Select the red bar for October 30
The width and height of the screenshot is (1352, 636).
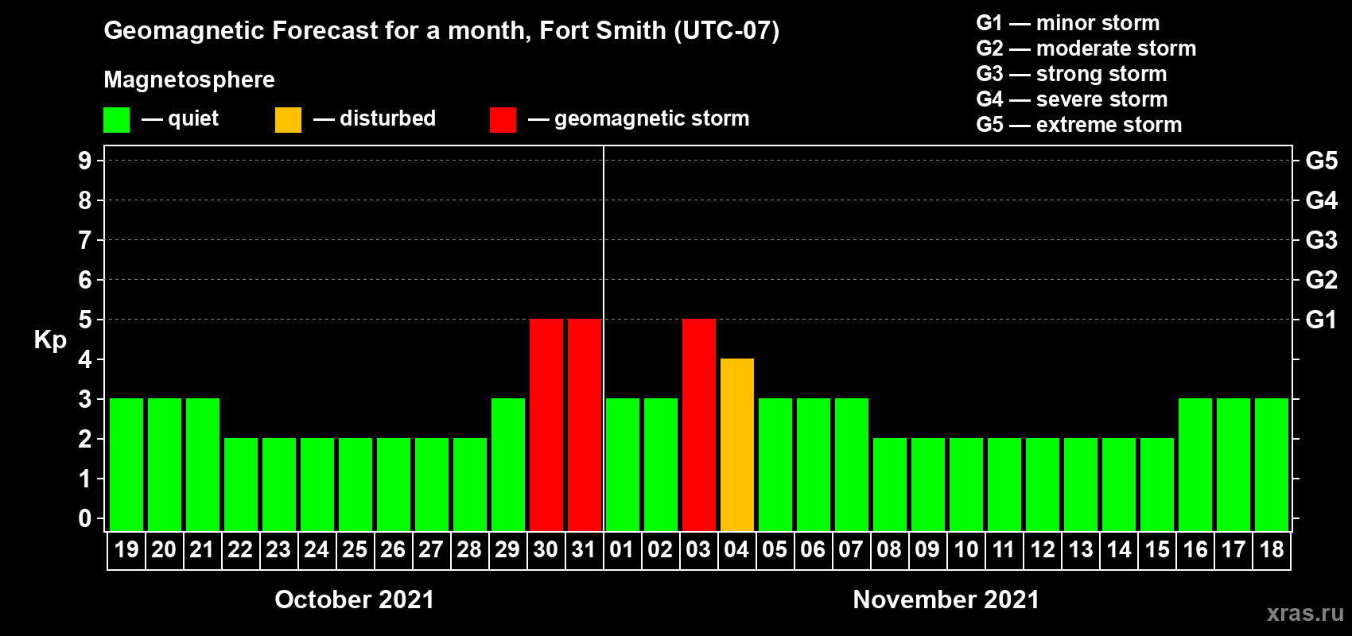[546, 425]
